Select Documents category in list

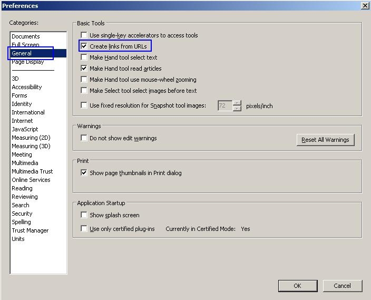[x=26, y=36]
